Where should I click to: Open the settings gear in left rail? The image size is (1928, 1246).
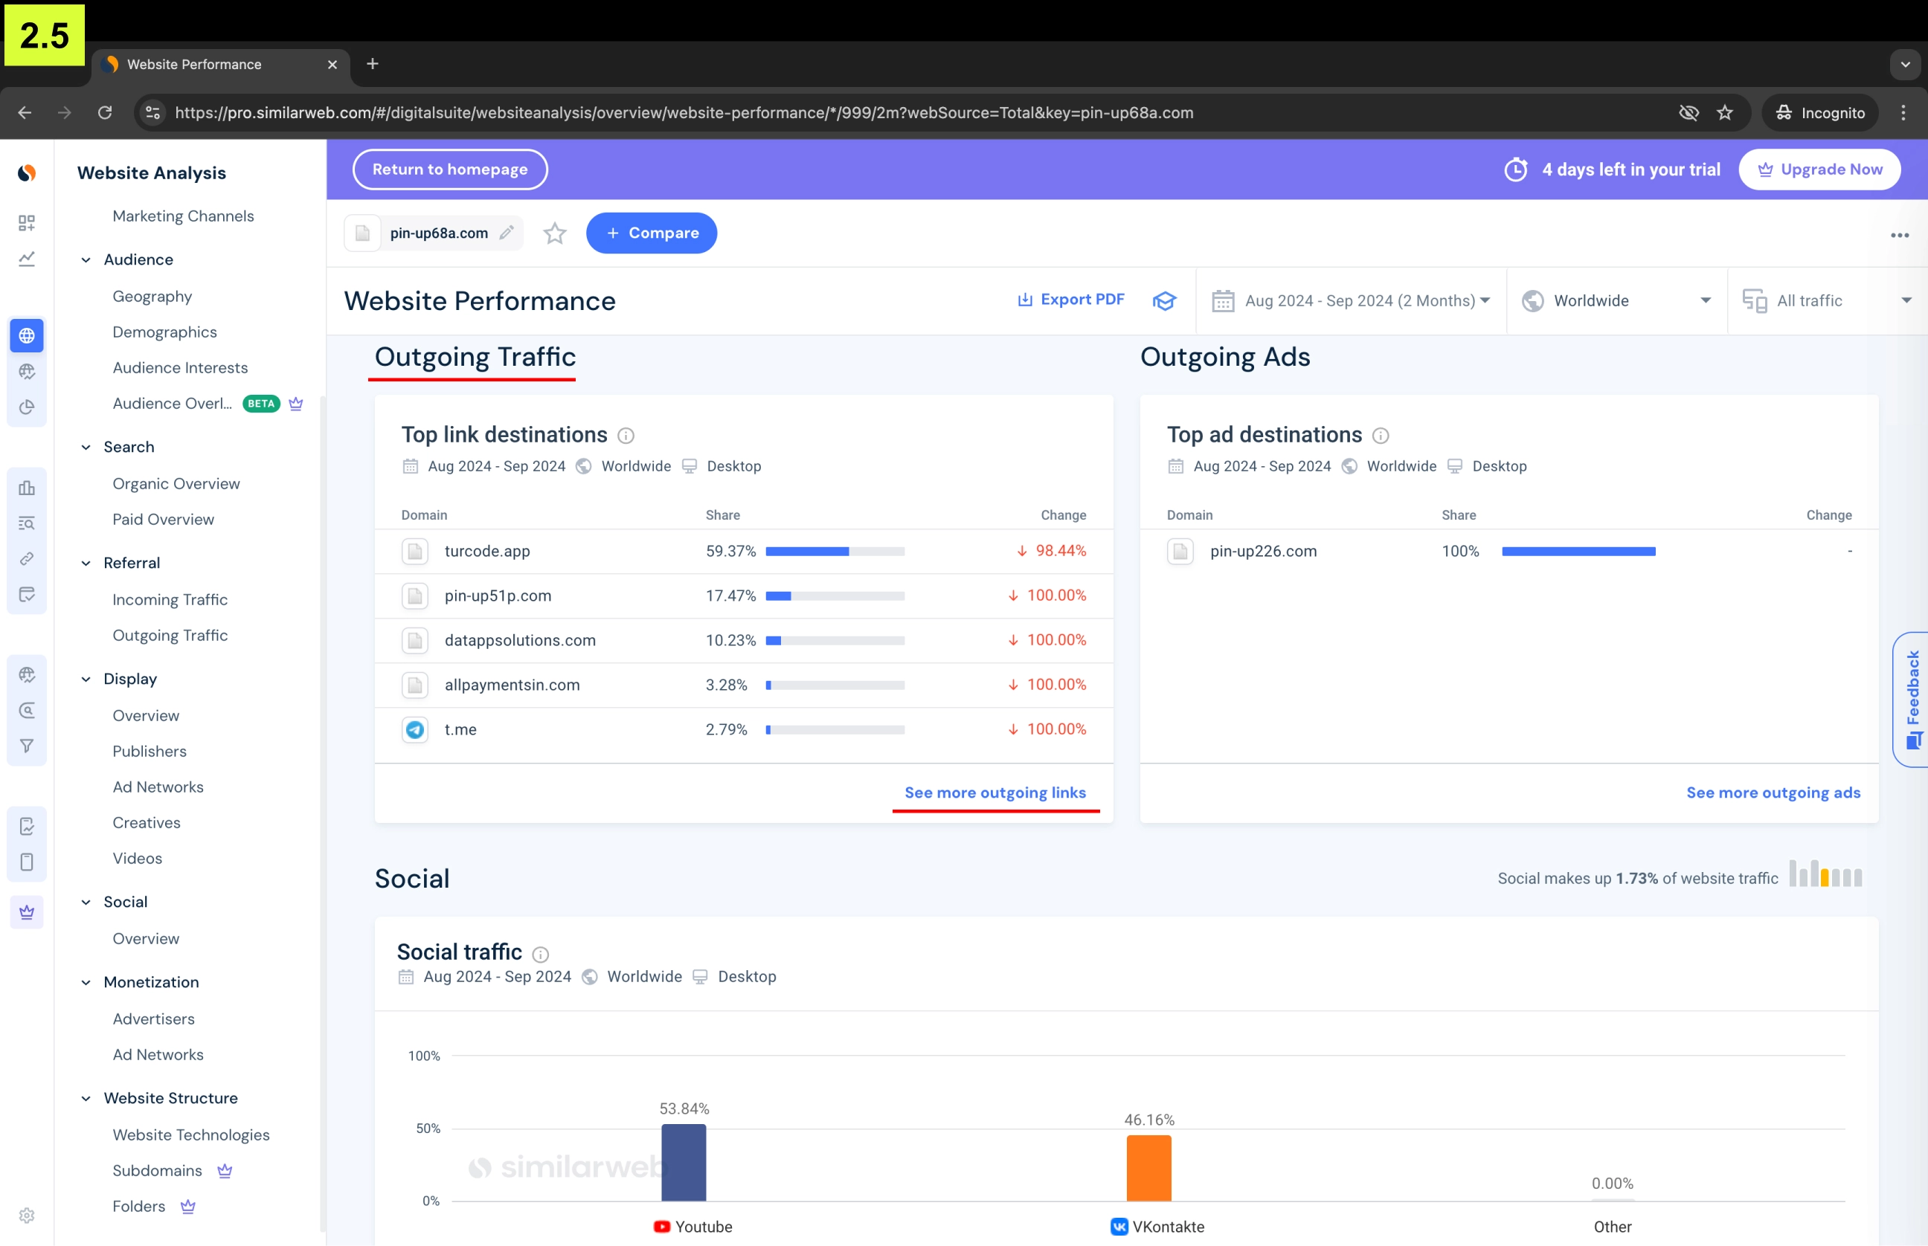point(27,1216)
